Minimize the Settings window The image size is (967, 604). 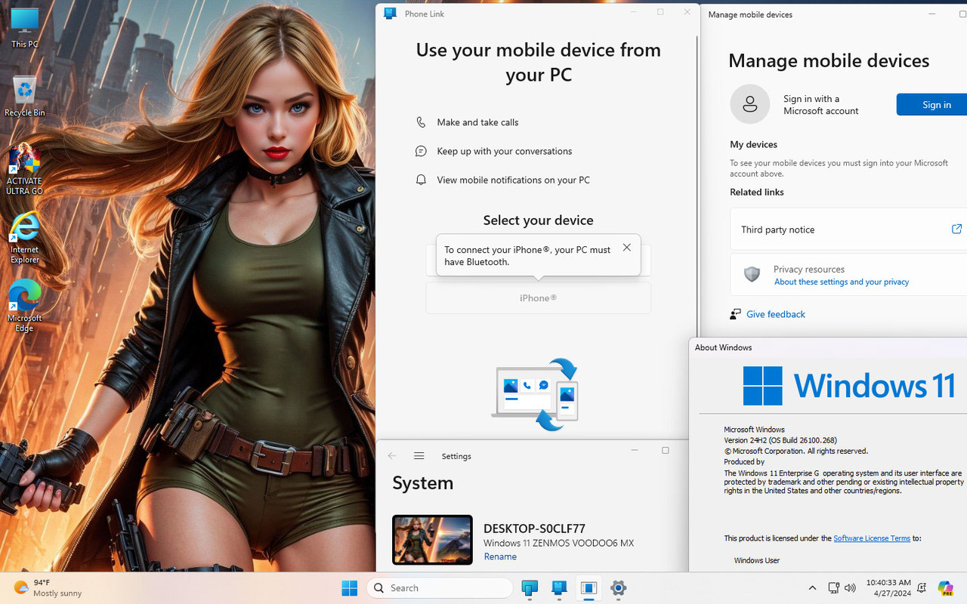click(x=635, y=450)
